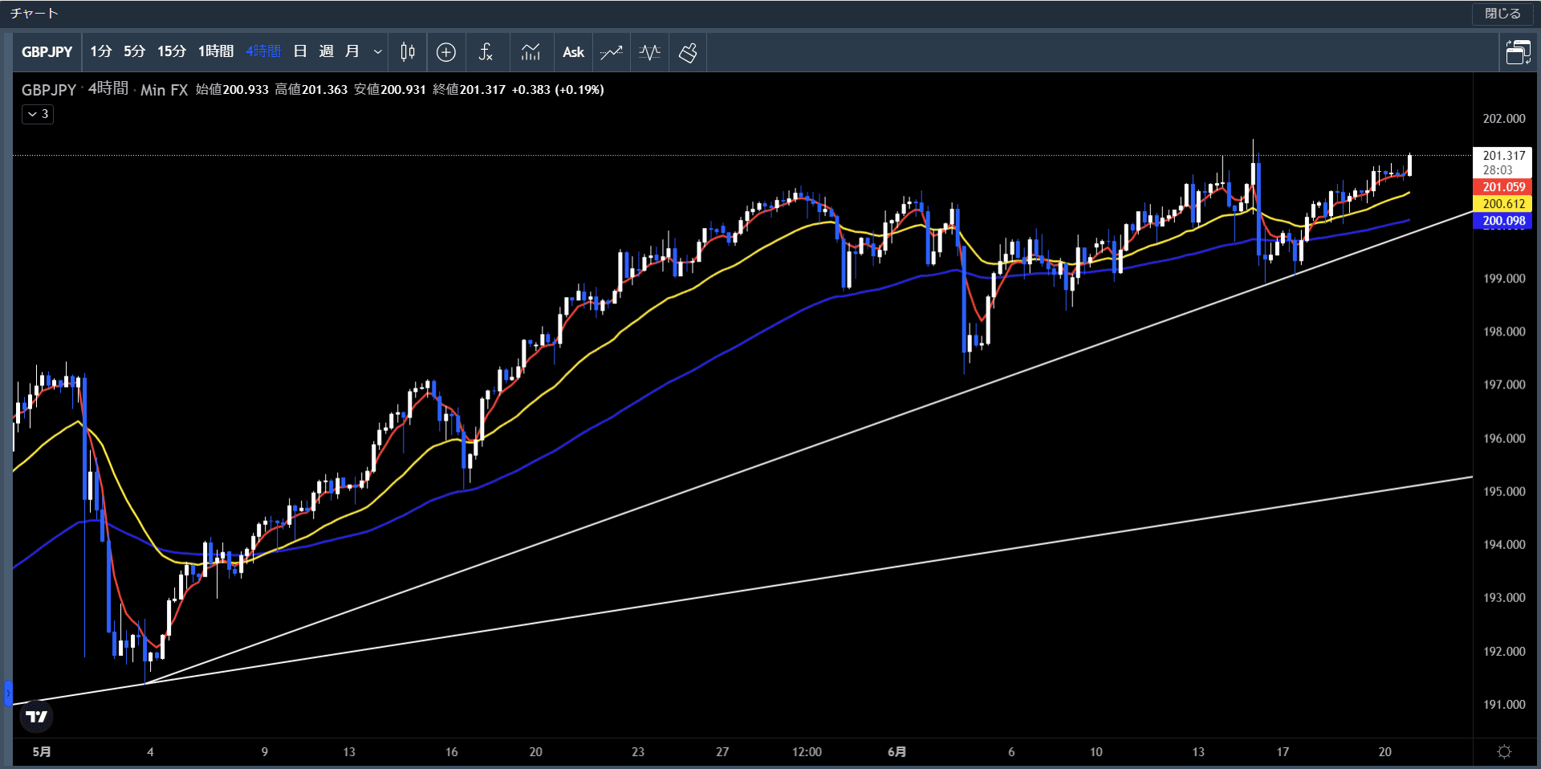
Task: Switch to the weekly 週 timeframe
Action: click(x=326, y=51)
